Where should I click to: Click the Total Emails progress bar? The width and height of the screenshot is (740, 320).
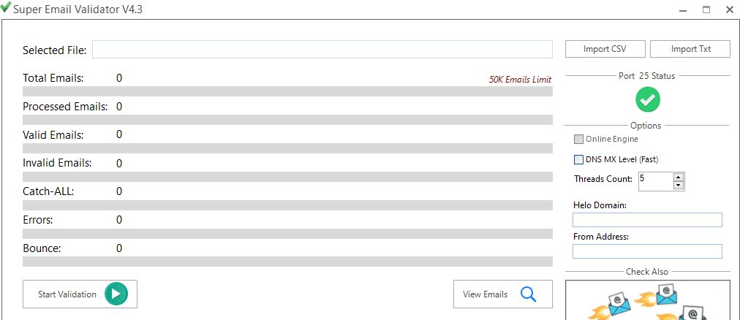point(287,91)
